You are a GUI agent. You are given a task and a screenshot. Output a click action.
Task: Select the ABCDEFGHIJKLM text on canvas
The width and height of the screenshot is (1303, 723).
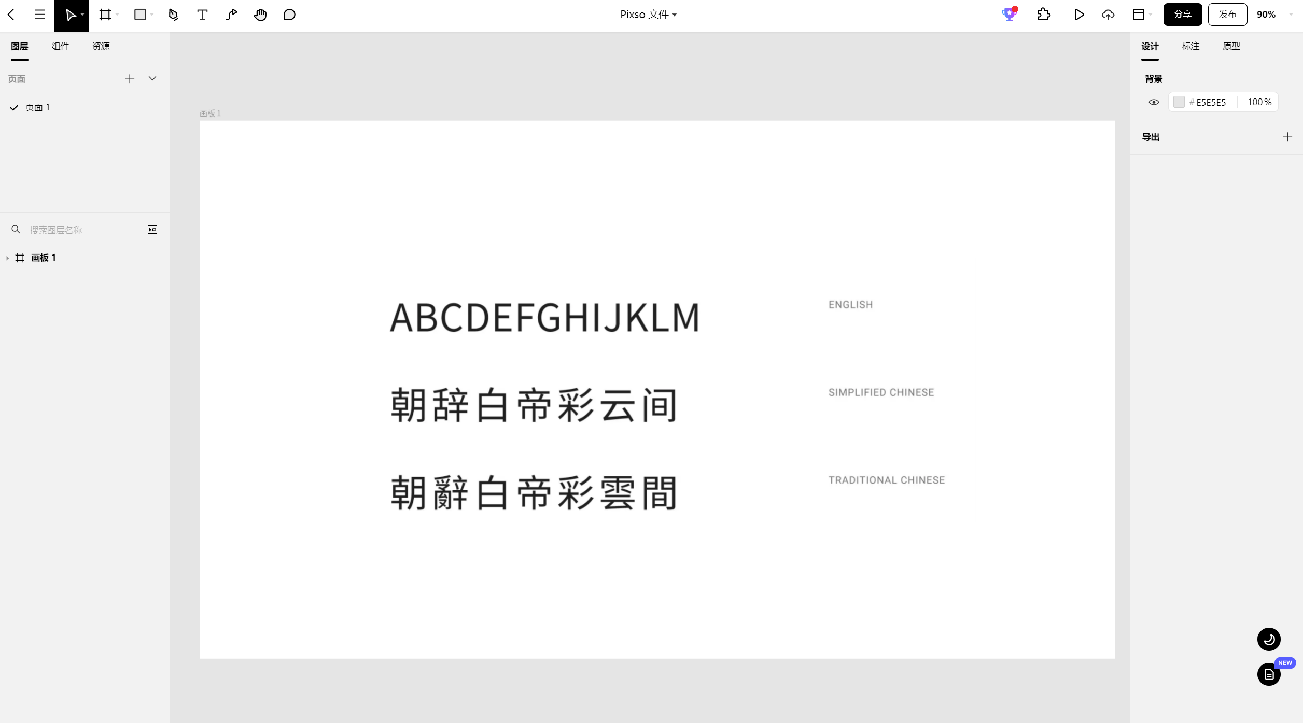pos(544,318)
